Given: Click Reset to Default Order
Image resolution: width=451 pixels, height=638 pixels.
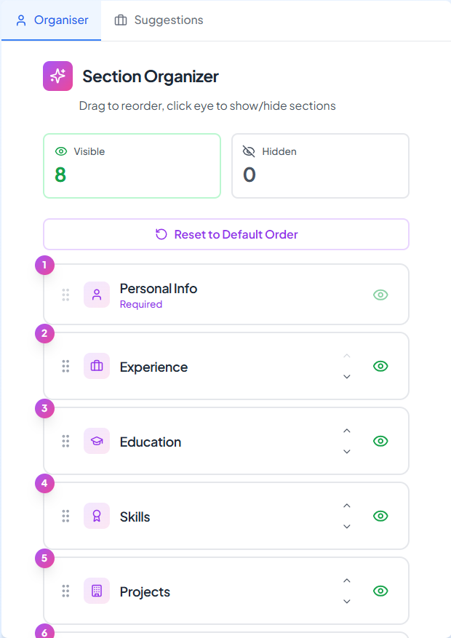Looking at the screenshot, I should pos(225,234).
